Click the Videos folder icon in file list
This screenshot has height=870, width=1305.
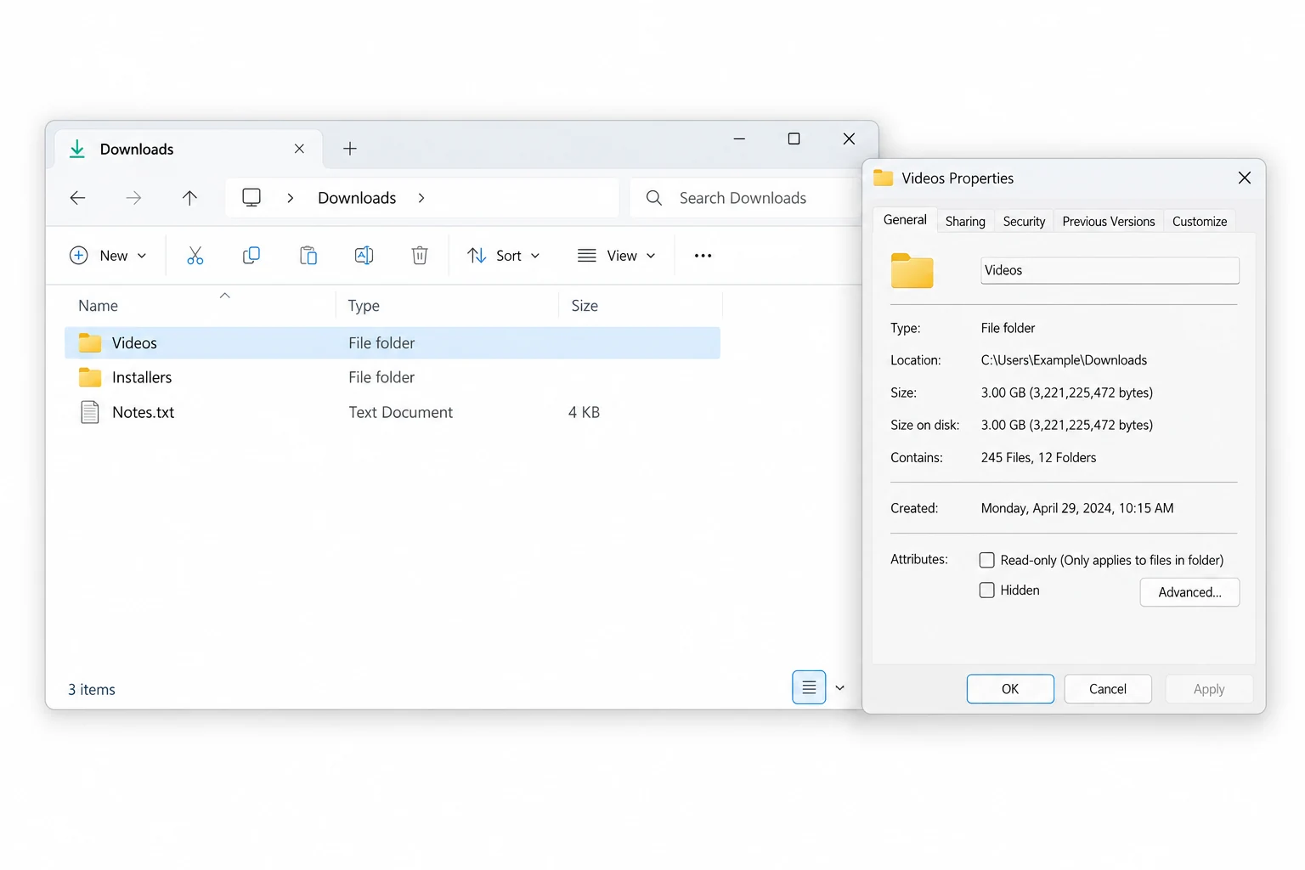(x=90, y=342)
